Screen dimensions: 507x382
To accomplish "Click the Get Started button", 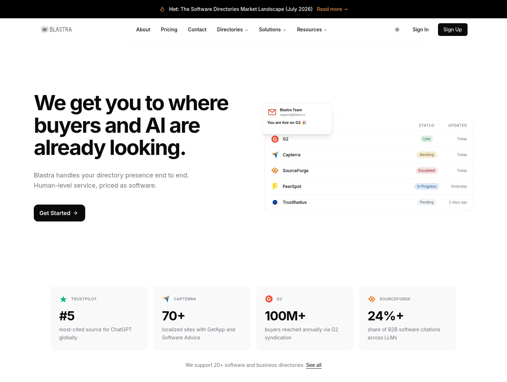I will (60, 213).
